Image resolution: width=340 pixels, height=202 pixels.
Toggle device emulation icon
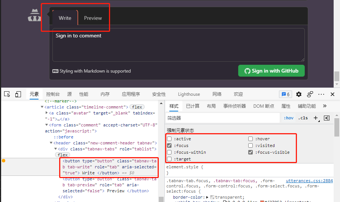18,94
